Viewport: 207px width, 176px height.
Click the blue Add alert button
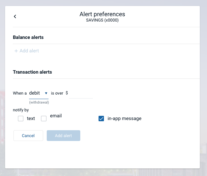[64, 136]
